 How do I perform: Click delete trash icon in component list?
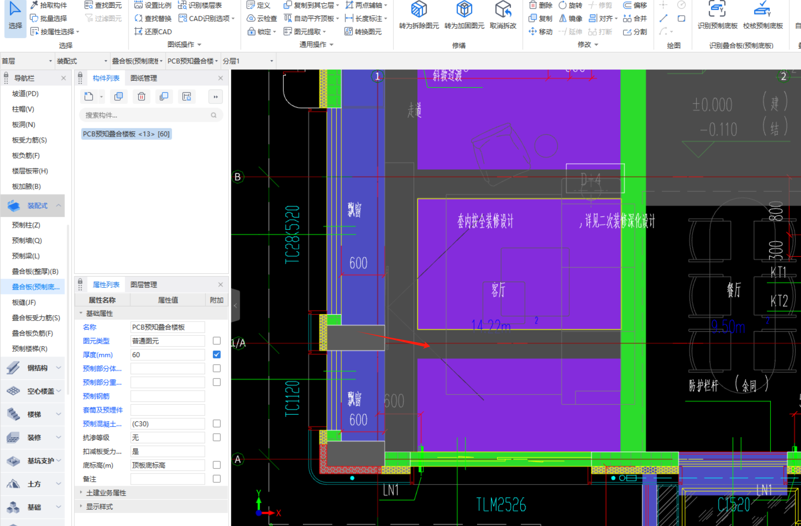tap(142, 97)
